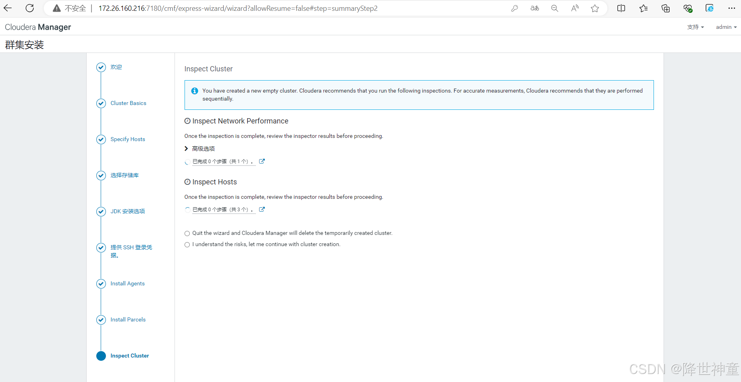Click the checkmark icon beside JDK 安装选项
Image resolution: width=741 pixels, height=382 pixels.
(101, 212)
